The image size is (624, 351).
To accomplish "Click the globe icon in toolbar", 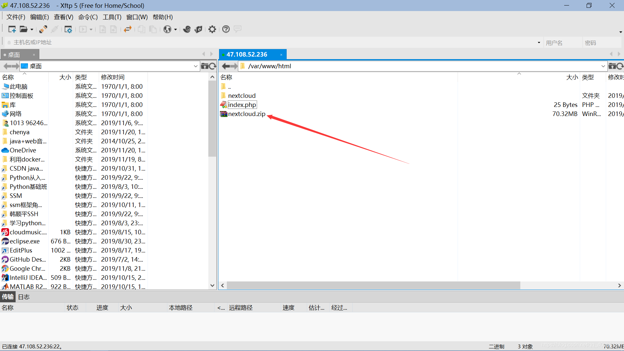I will [x=167, y=29].
